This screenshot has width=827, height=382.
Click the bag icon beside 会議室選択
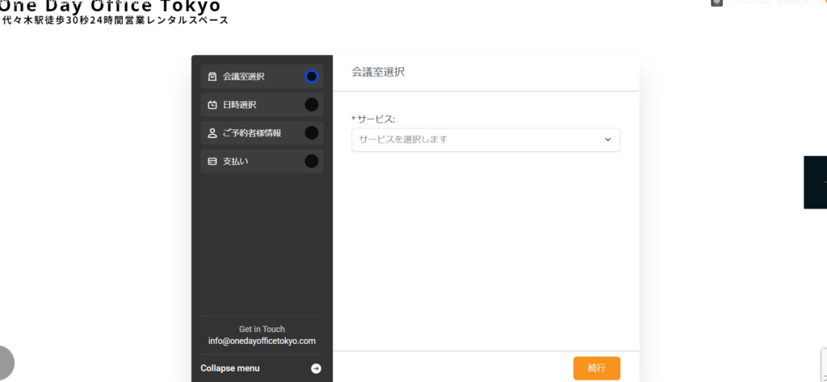[x=212, y=77]
